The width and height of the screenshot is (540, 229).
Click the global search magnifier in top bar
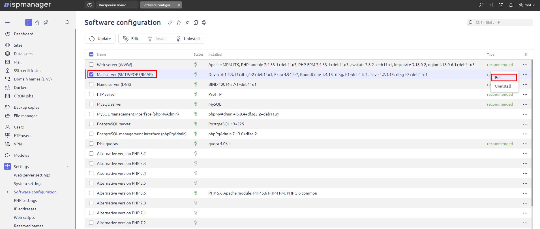point(481,5)
